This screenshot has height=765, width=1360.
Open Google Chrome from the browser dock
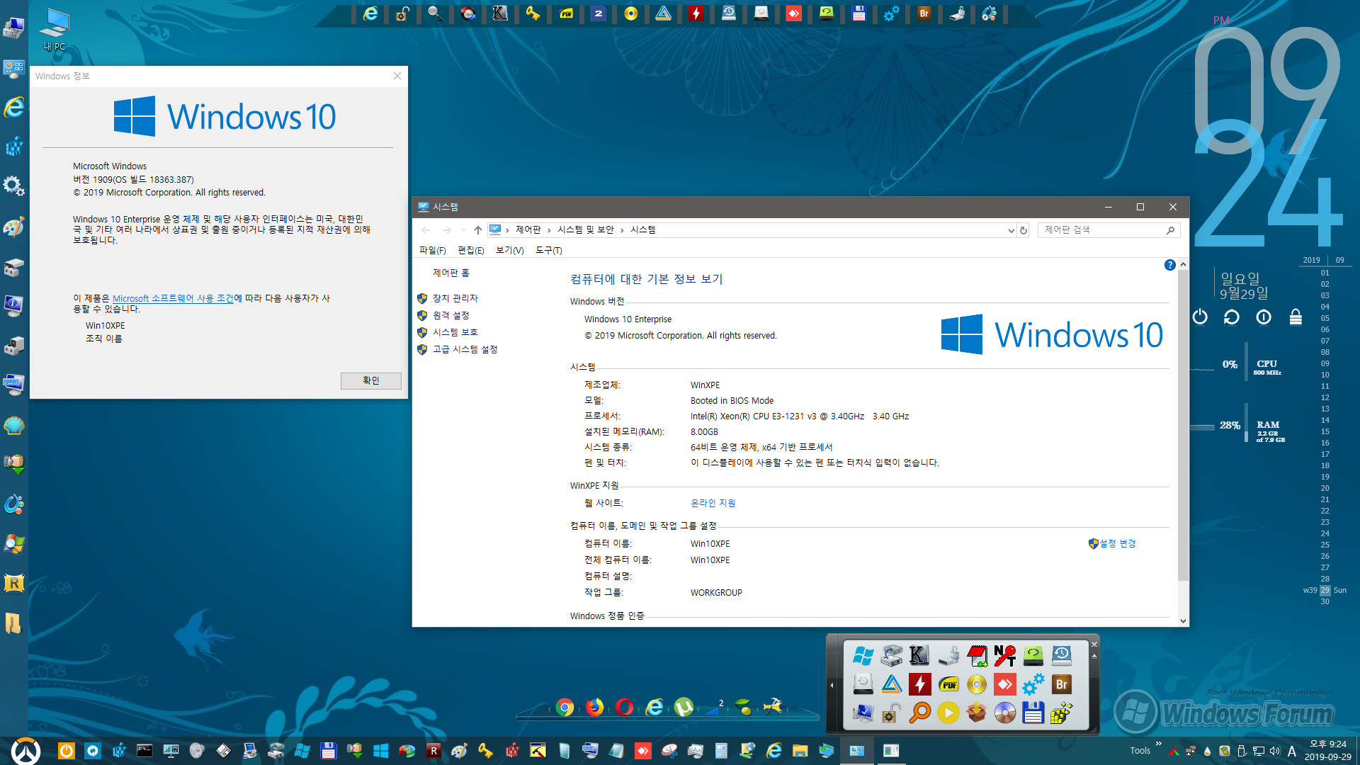[x=565, y=707]
